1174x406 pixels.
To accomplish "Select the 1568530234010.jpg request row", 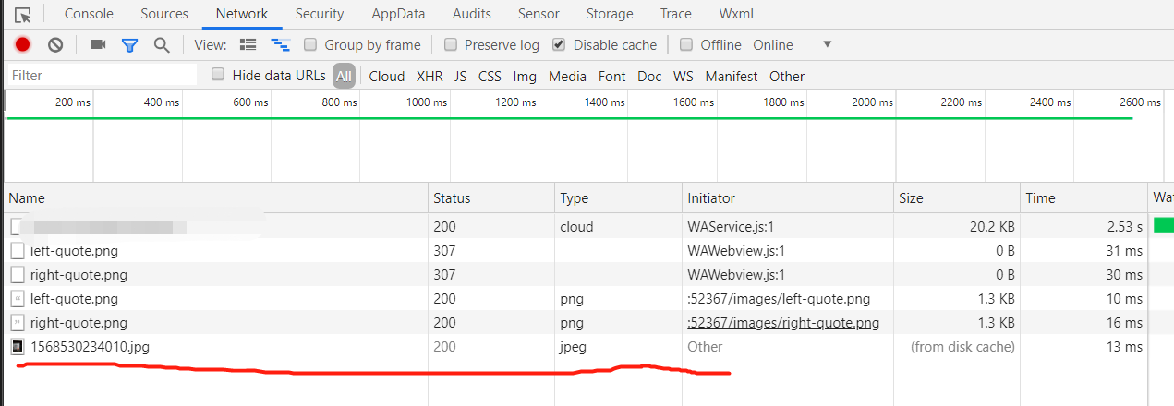I will 90,347.
